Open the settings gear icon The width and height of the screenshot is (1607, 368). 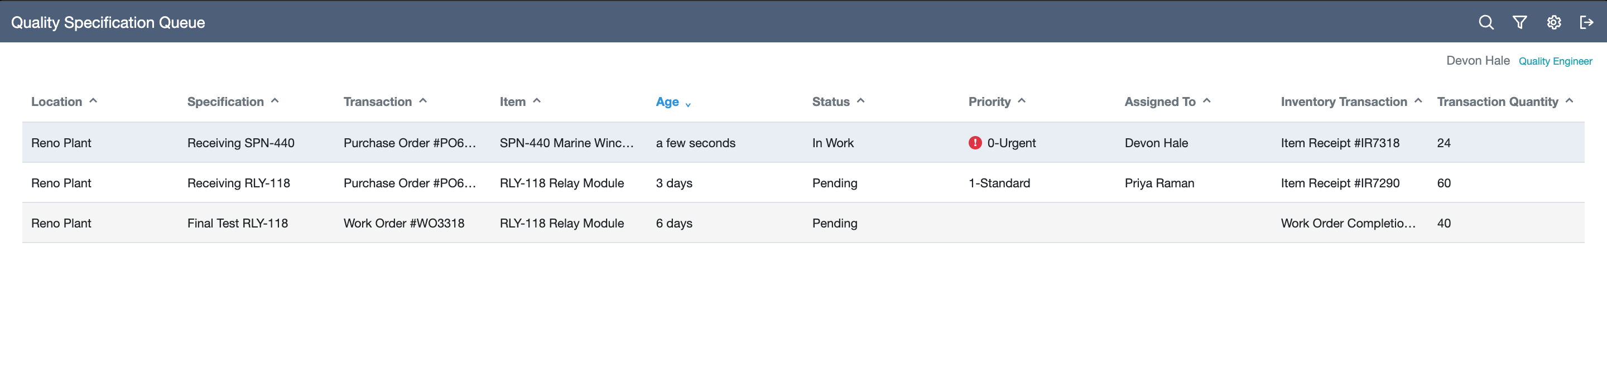point(1553,22)
